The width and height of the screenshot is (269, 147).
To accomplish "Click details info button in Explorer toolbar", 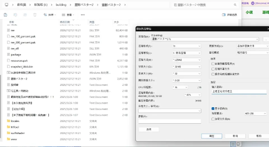I will [x=229, y=15].
